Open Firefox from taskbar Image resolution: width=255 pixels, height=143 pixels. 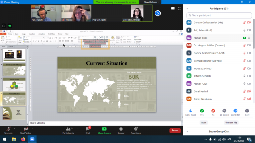tap(23, 139)
